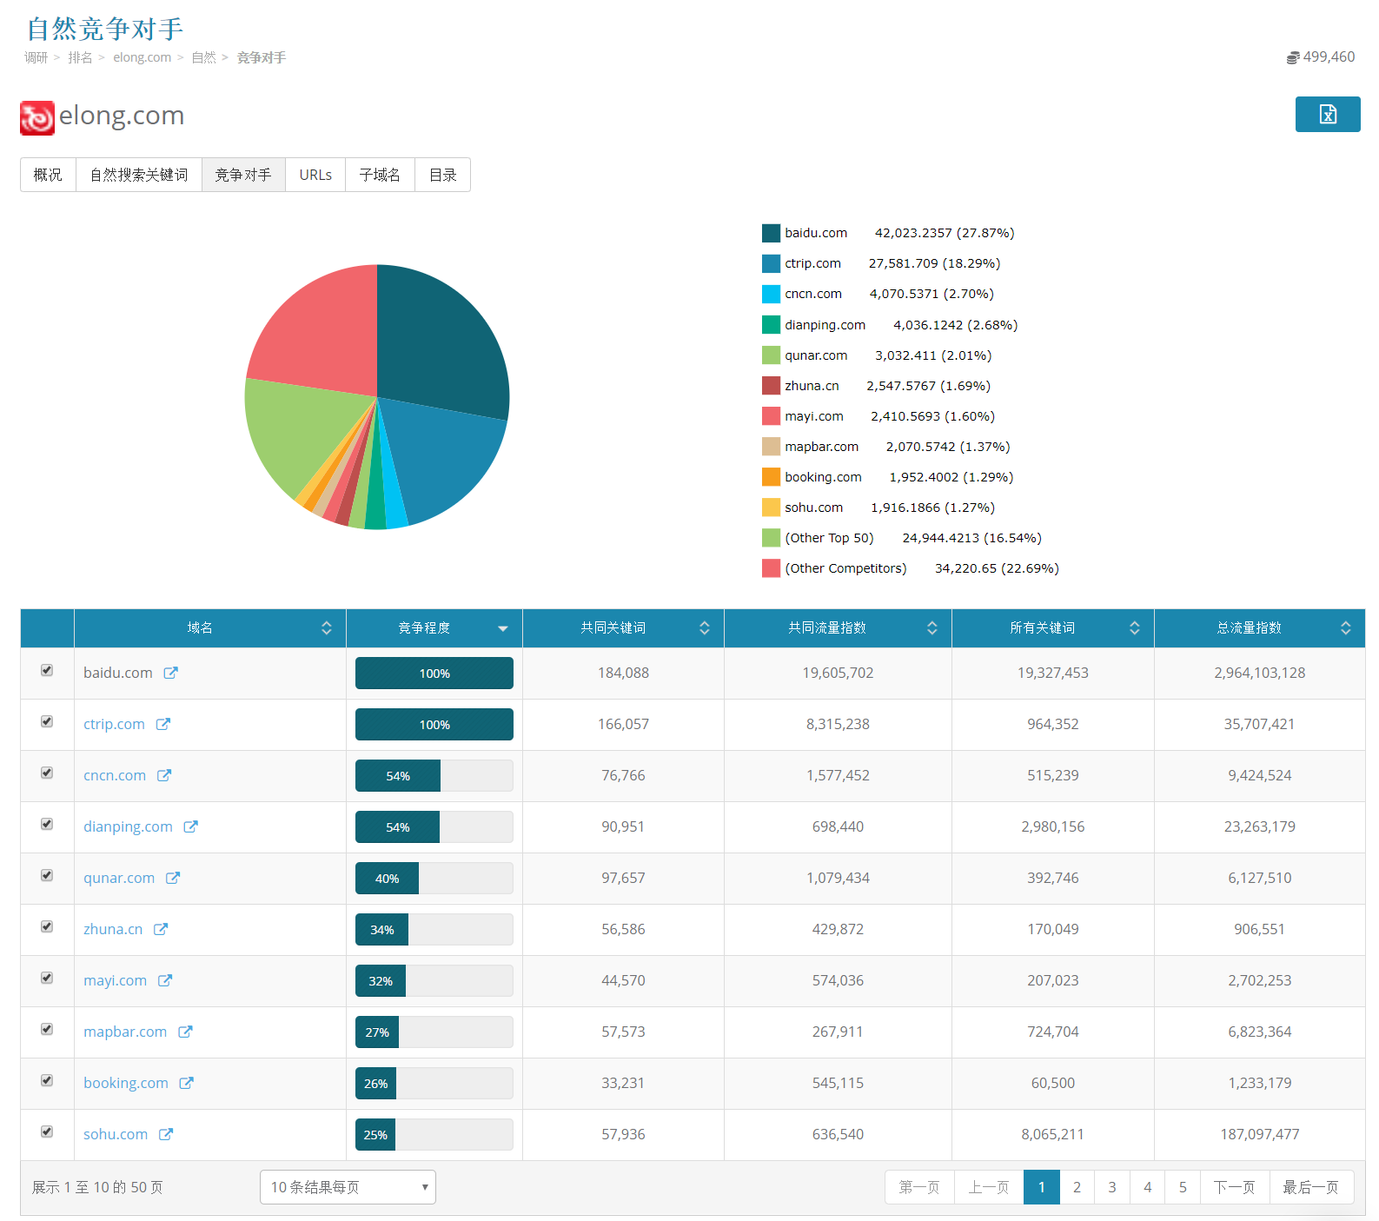Open sohu.com external link icon

tap(166, 1134)
